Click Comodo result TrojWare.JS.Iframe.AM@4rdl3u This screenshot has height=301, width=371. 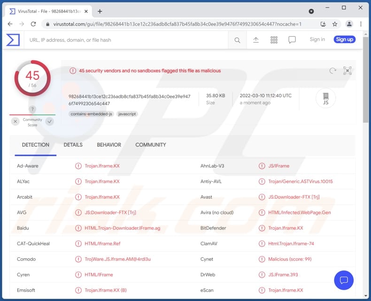(x=117, y=259)
